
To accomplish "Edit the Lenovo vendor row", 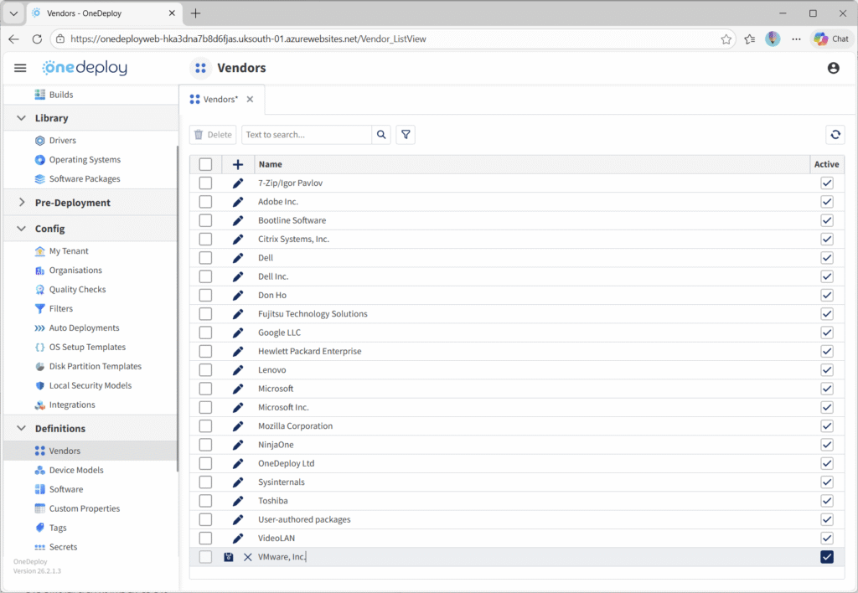I will 237,370.
